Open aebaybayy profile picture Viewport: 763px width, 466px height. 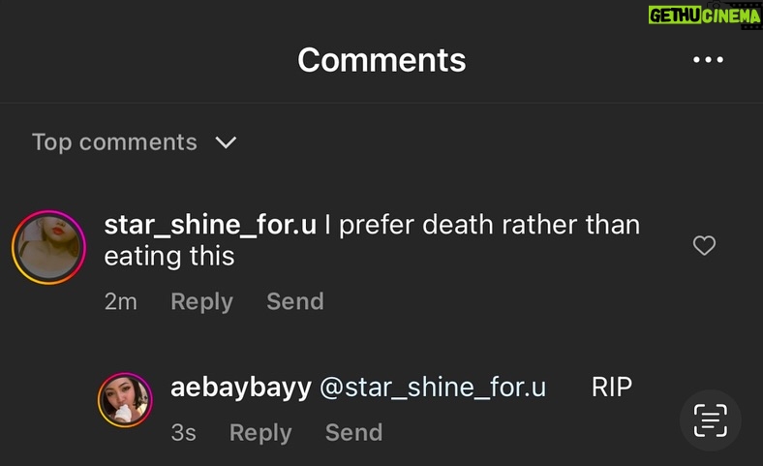126,399
